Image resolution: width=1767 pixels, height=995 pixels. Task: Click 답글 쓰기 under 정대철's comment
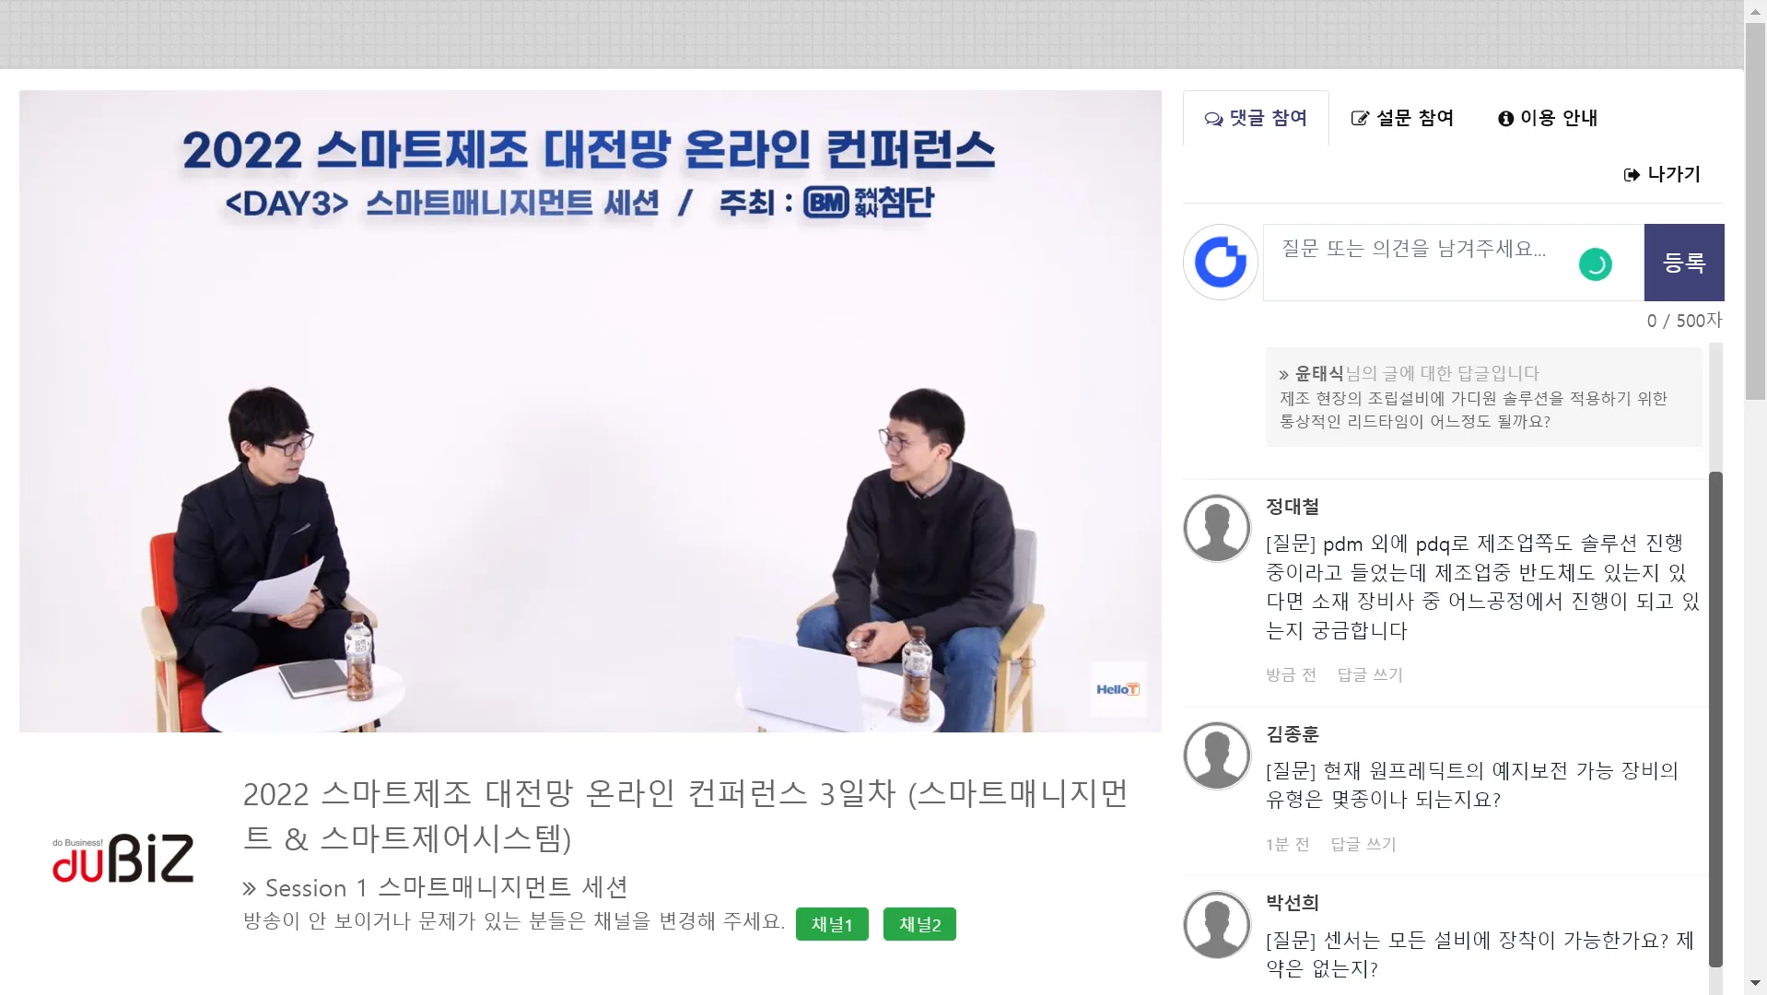tap(1370, 674)
